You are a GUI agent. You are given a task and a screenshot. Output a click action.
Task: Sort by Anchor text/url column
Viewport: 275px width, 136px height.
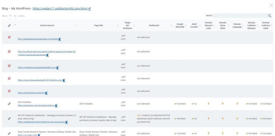[47, 26]
